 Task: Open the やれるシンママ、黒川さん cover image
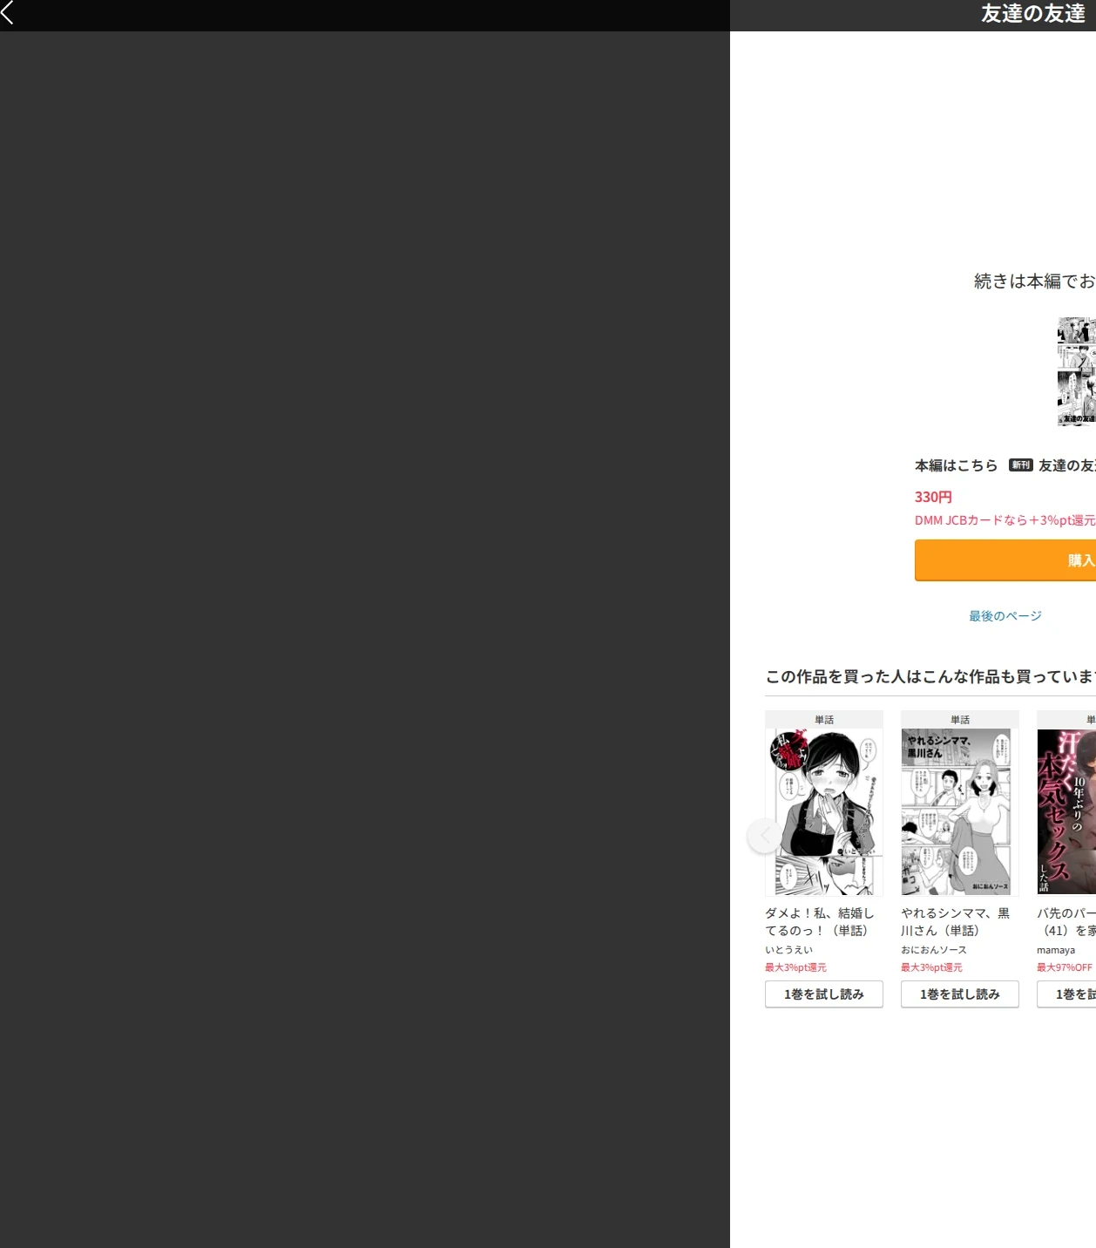coord(960,812)
